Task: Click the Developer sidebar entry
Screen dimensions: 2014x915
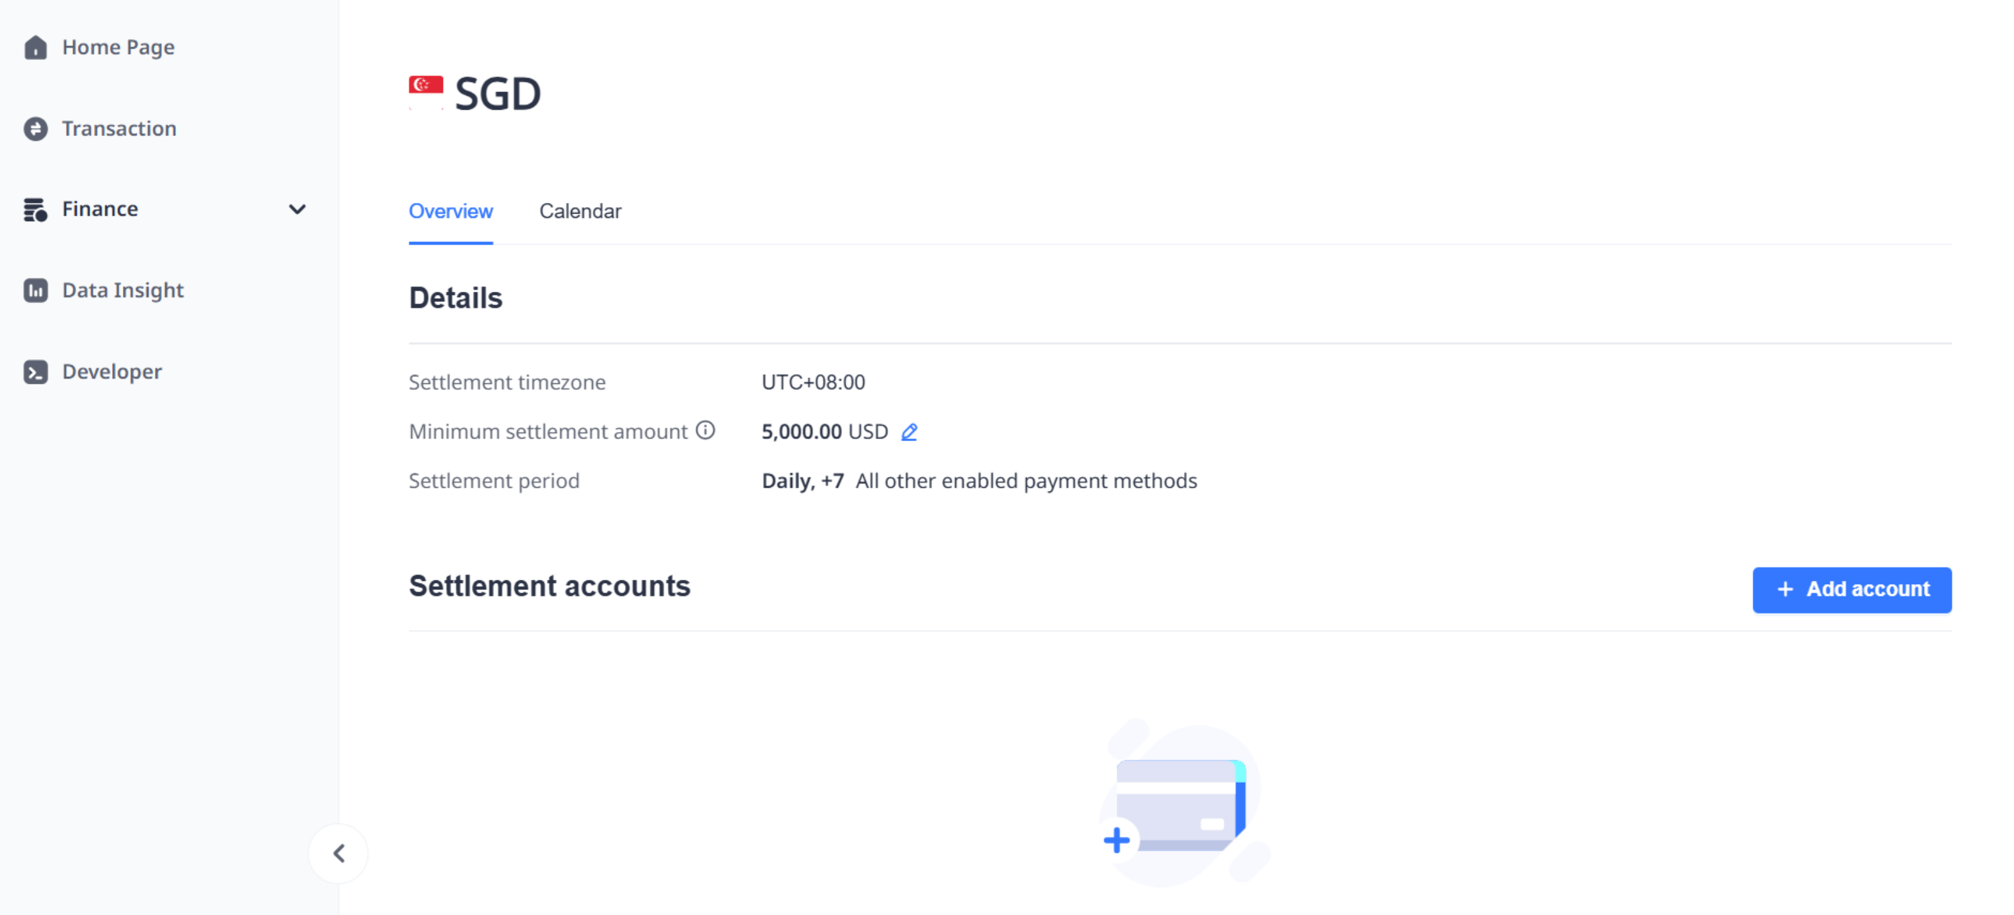Action: pyautogui.click(x=112, y=371)
